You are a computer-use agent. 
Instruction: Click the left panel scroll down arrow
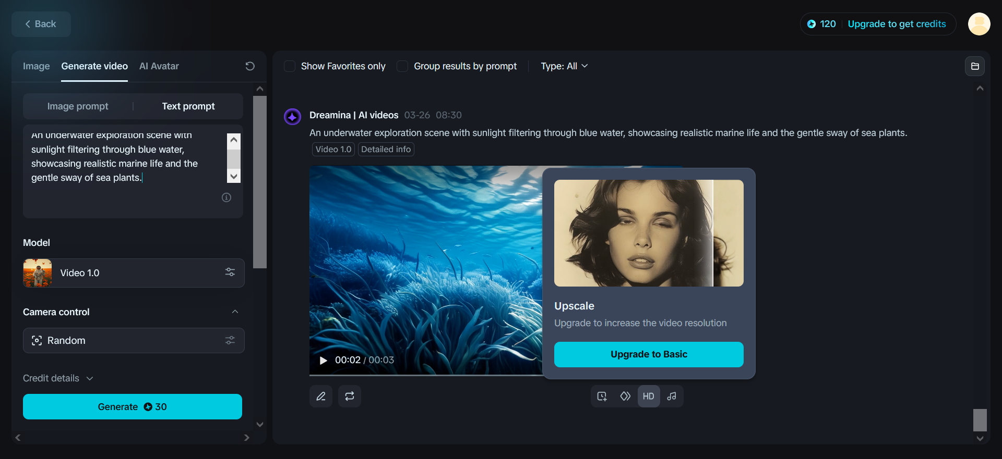tap(260, 425)
